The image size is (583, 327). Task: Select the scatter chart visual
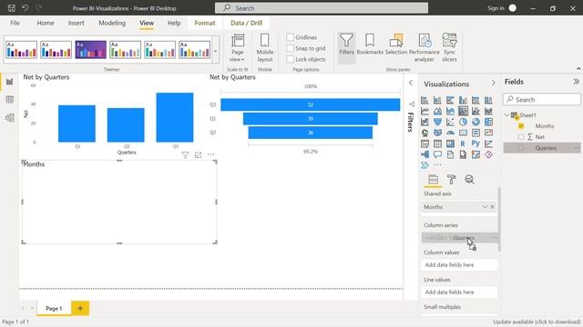coord(450,122)
